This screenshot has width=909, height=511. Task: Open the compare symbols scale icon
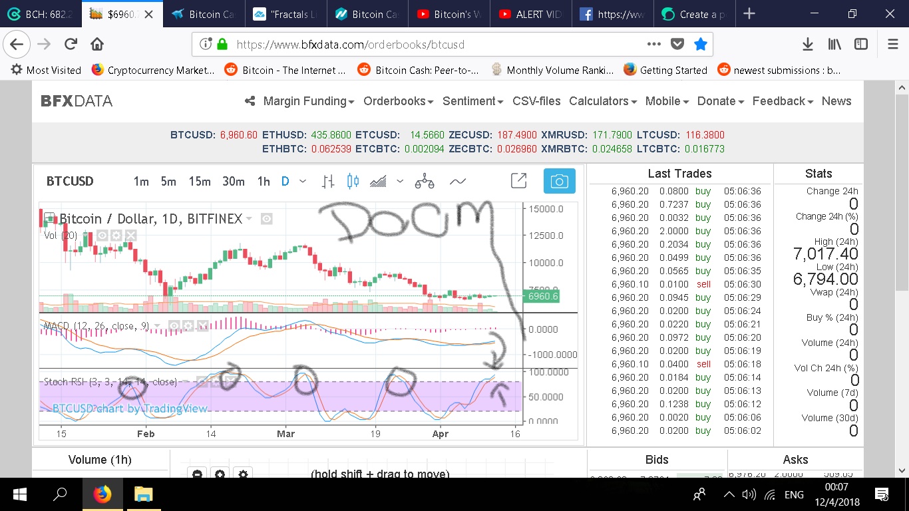(425, 181)
